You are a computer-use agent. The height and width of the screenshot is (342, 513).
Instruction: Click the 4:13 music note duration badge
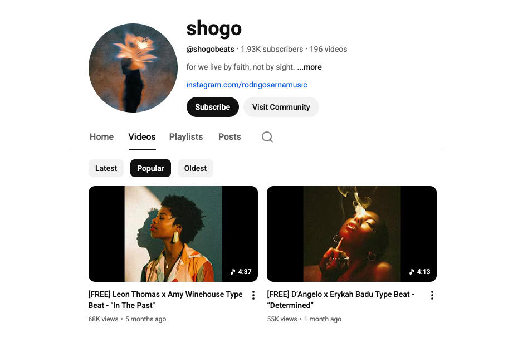tap(420, 272)
